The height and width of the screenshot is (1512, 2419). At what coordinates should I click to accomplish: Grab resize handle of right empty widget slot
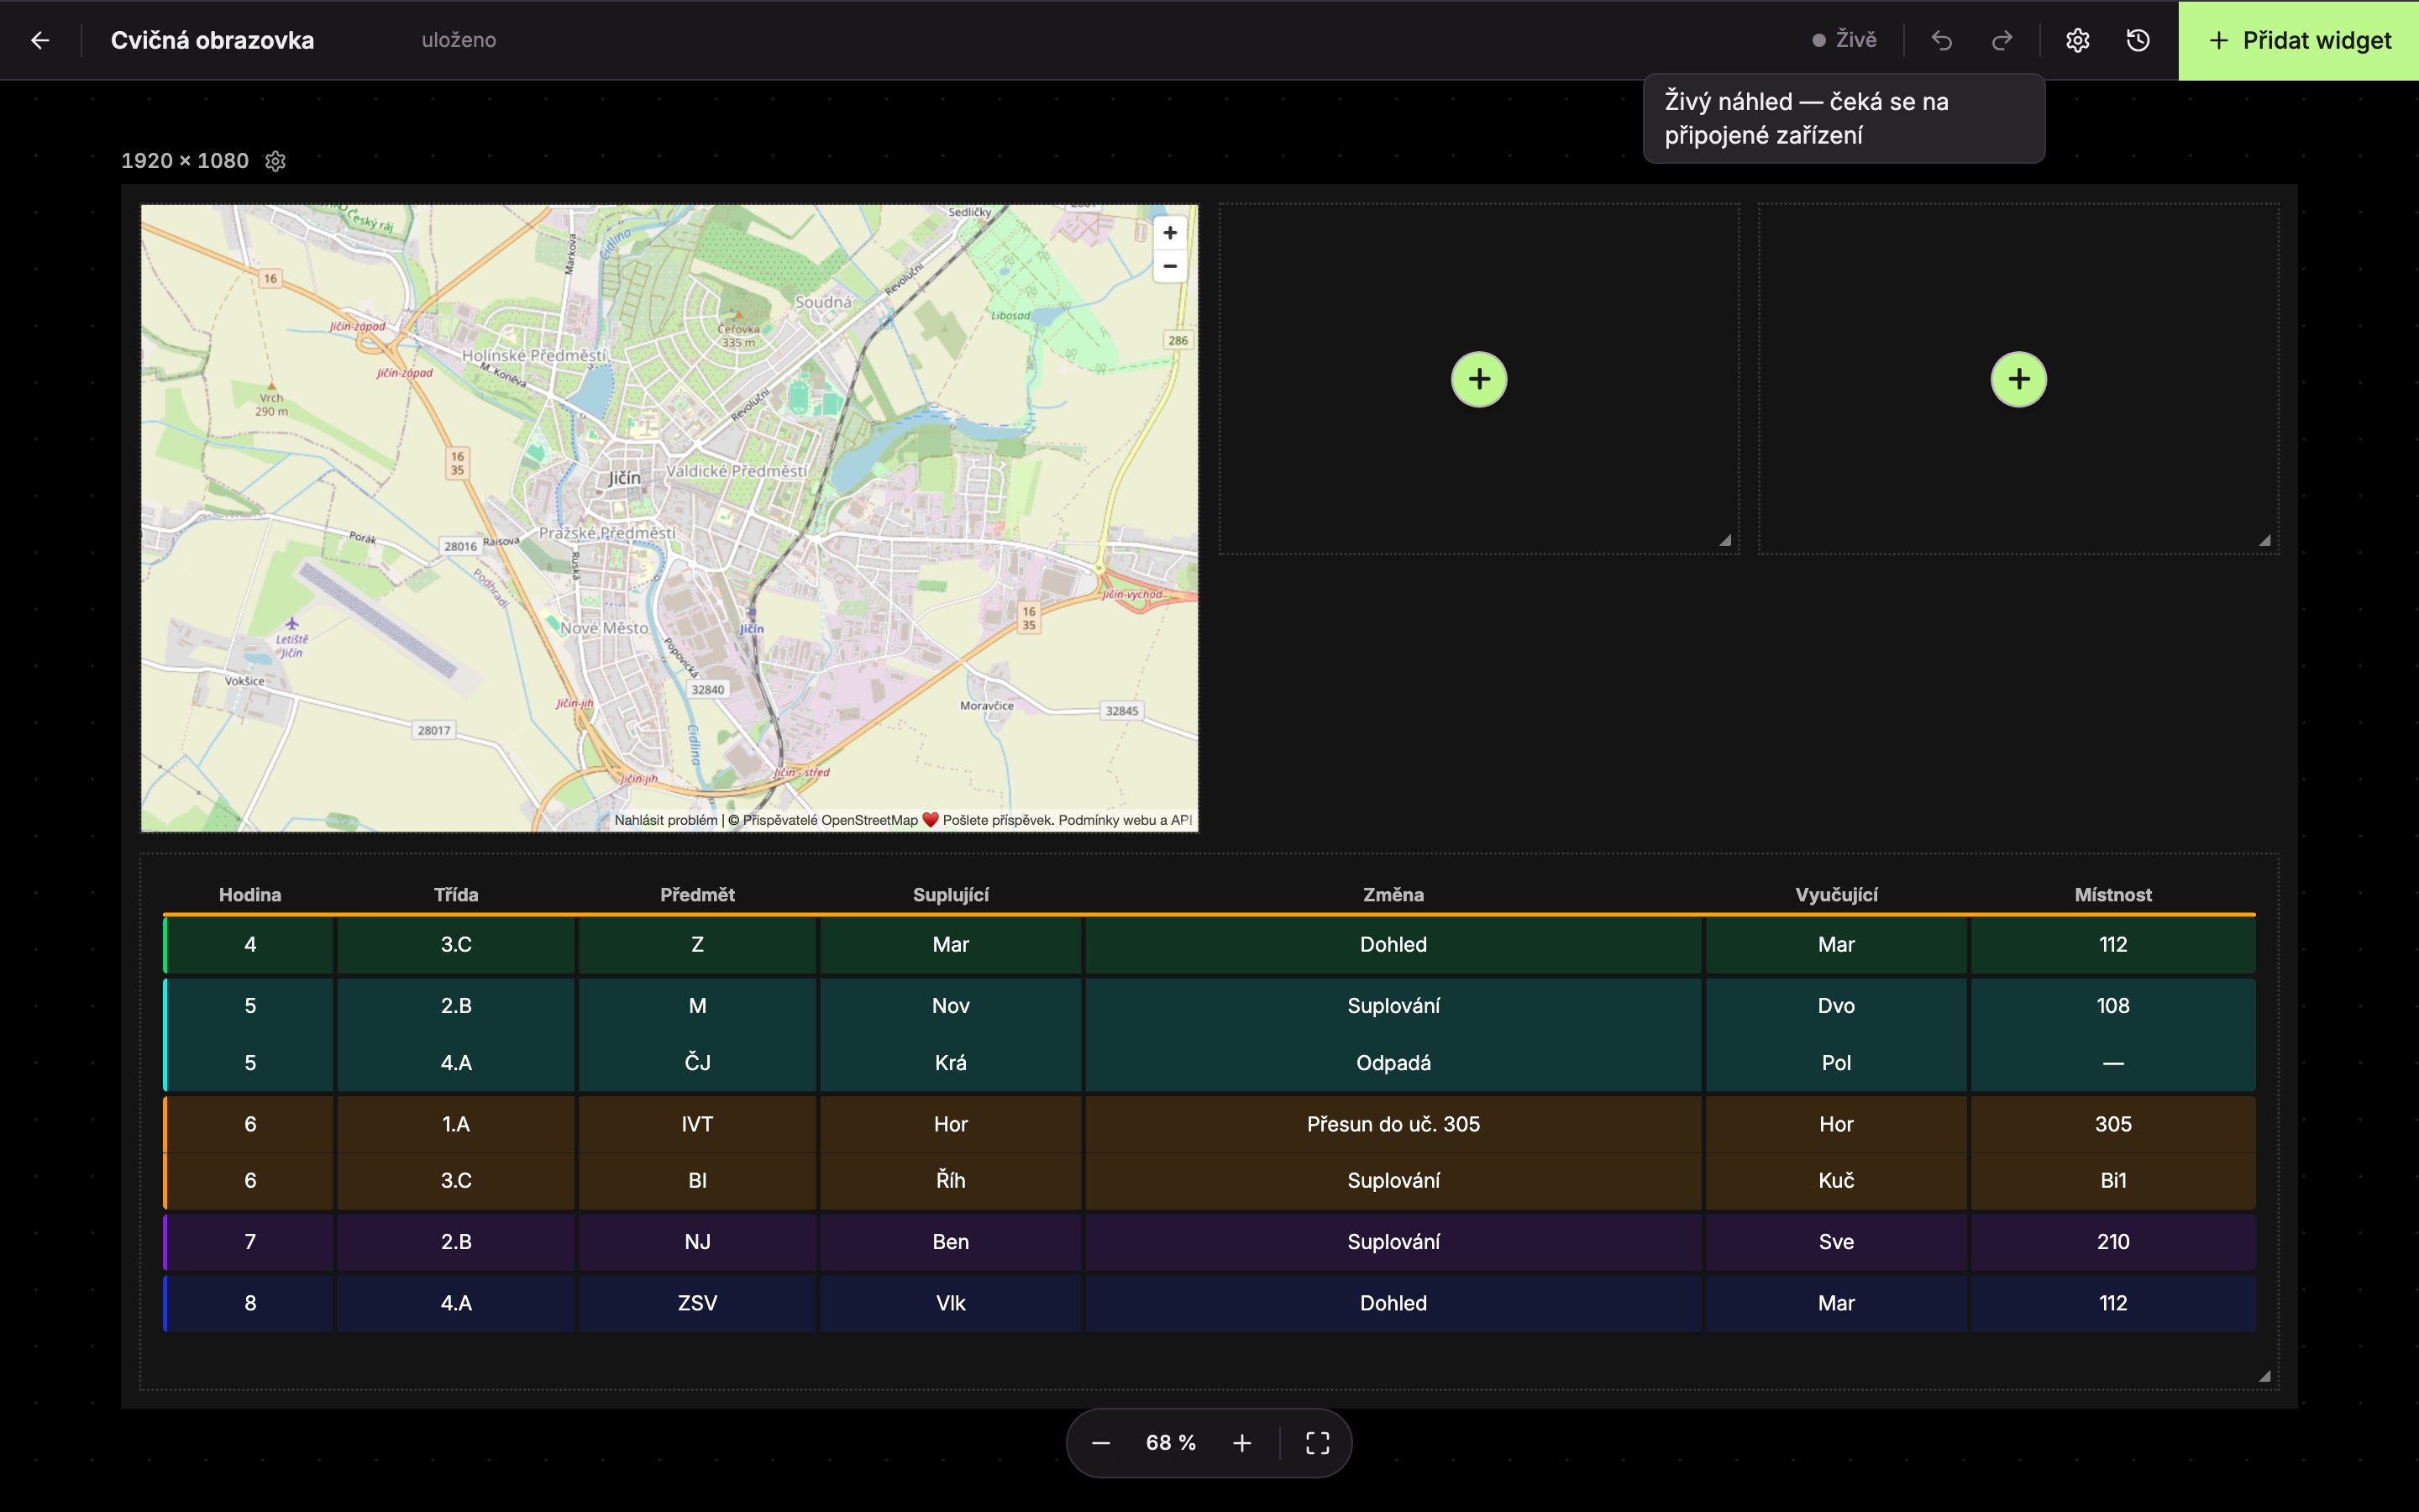2264,540
